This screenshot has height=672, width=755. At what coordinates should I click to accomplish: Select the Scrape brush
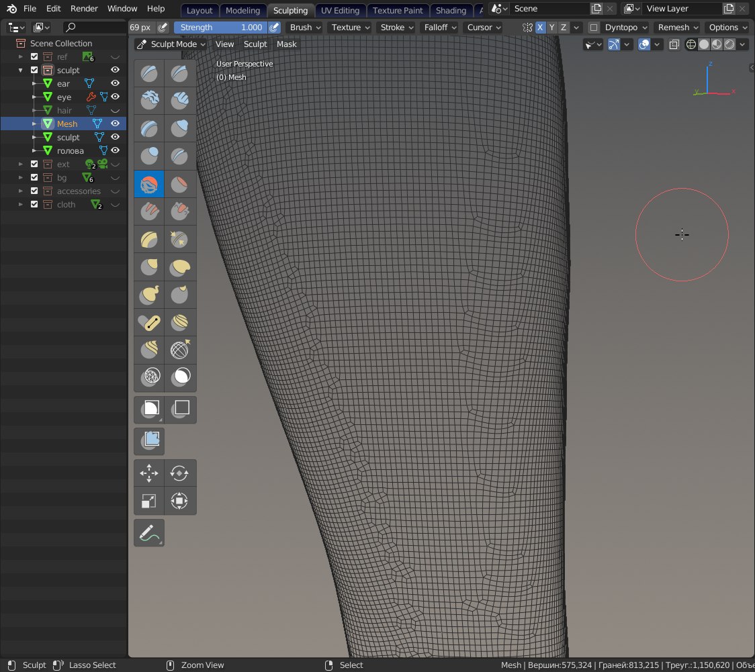[x=179, y=211]
